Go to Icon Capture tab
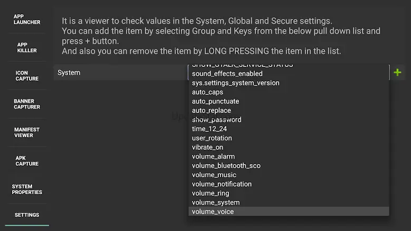Image resolution: width=411 pixels, height=231 pixels. coord(27,76)
